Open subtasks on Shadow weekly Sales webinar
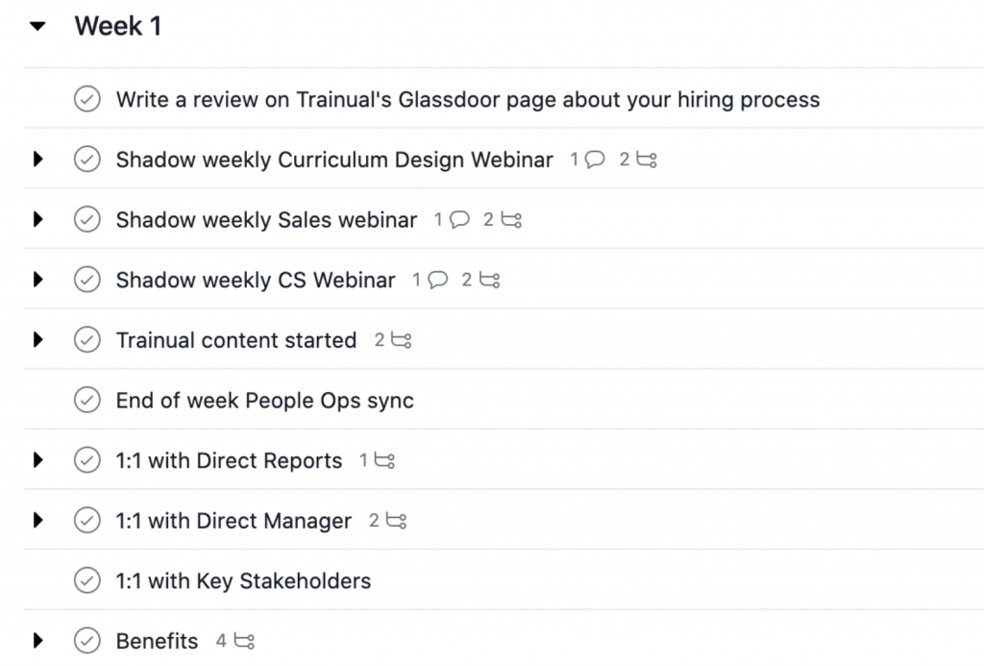 click(x=509, y=219)
